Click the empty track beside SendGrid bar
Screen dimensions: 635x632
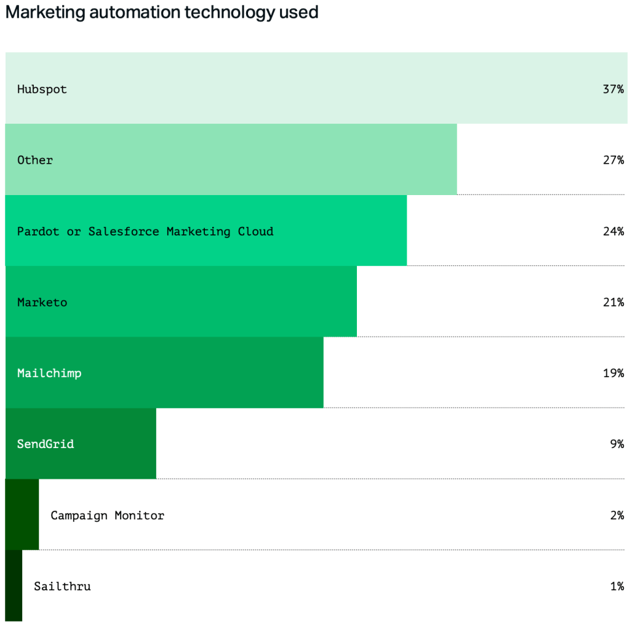point(390,444)
